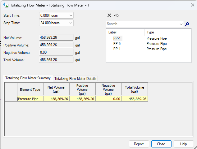Click the Positive Volume cell in summary row
The width and height of the screenshot is (197, 149).
[83, 99]
